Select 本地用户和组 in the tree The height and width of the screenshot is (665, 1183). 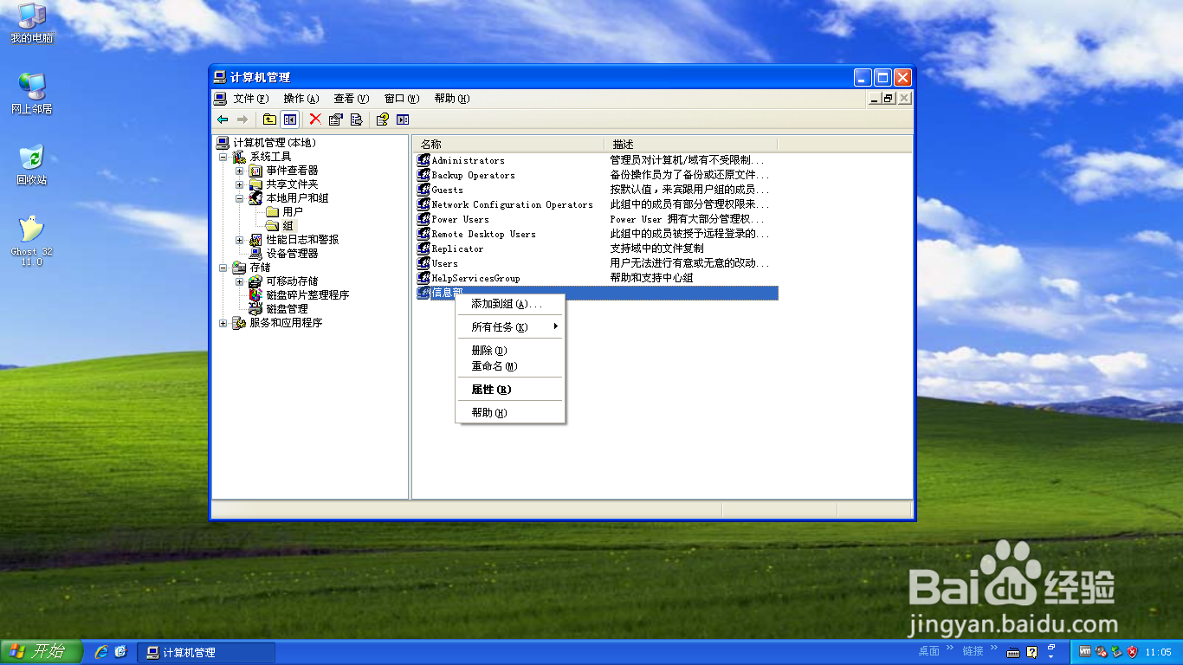(297, 198)
